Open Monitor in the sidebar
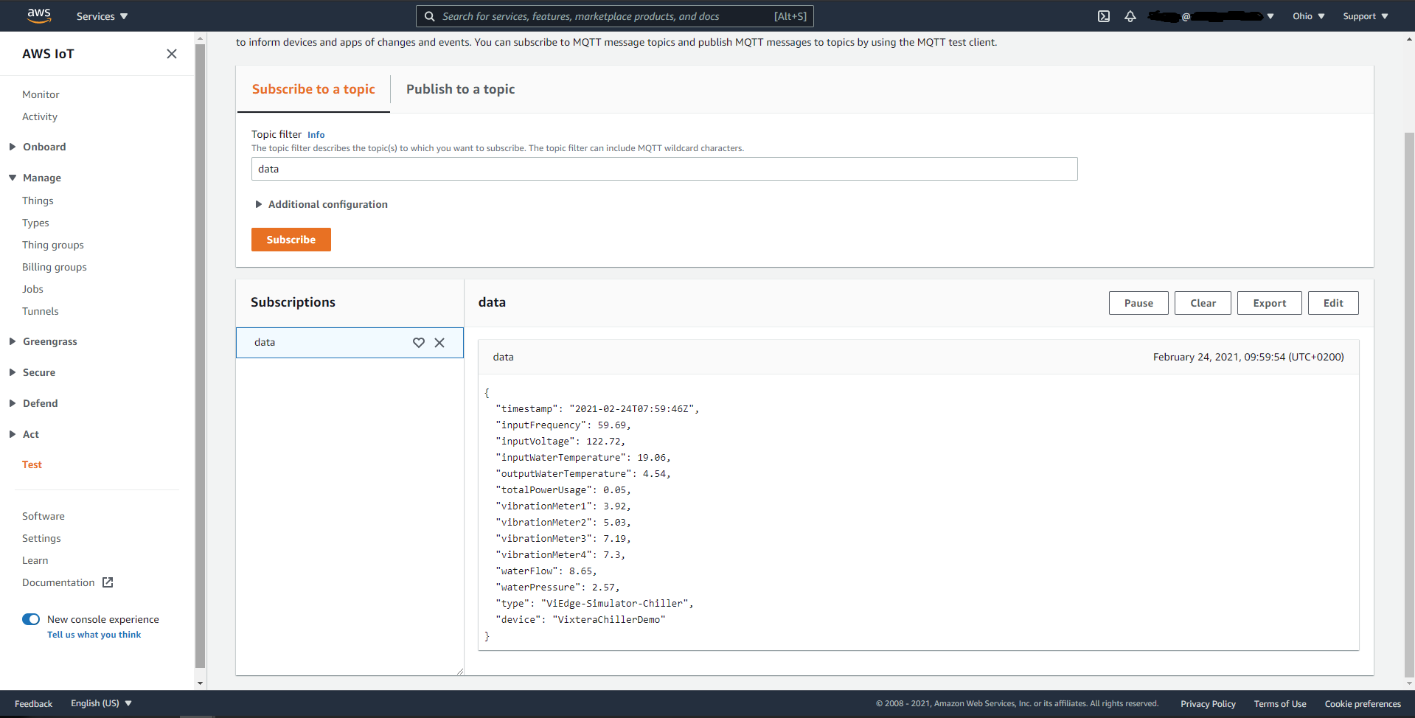The height and width of the screenshot is (718, 1415). click(41, 94)
